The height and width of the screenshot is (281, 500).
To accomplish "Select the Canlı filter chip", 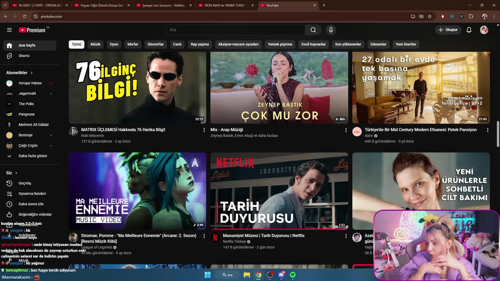I will (x=177, y=44).
